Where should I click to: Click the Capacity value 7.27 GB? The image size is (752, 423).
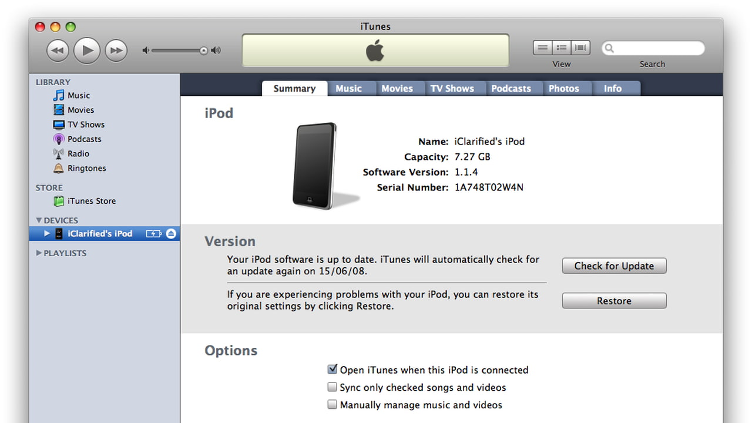tap(472, 157)
